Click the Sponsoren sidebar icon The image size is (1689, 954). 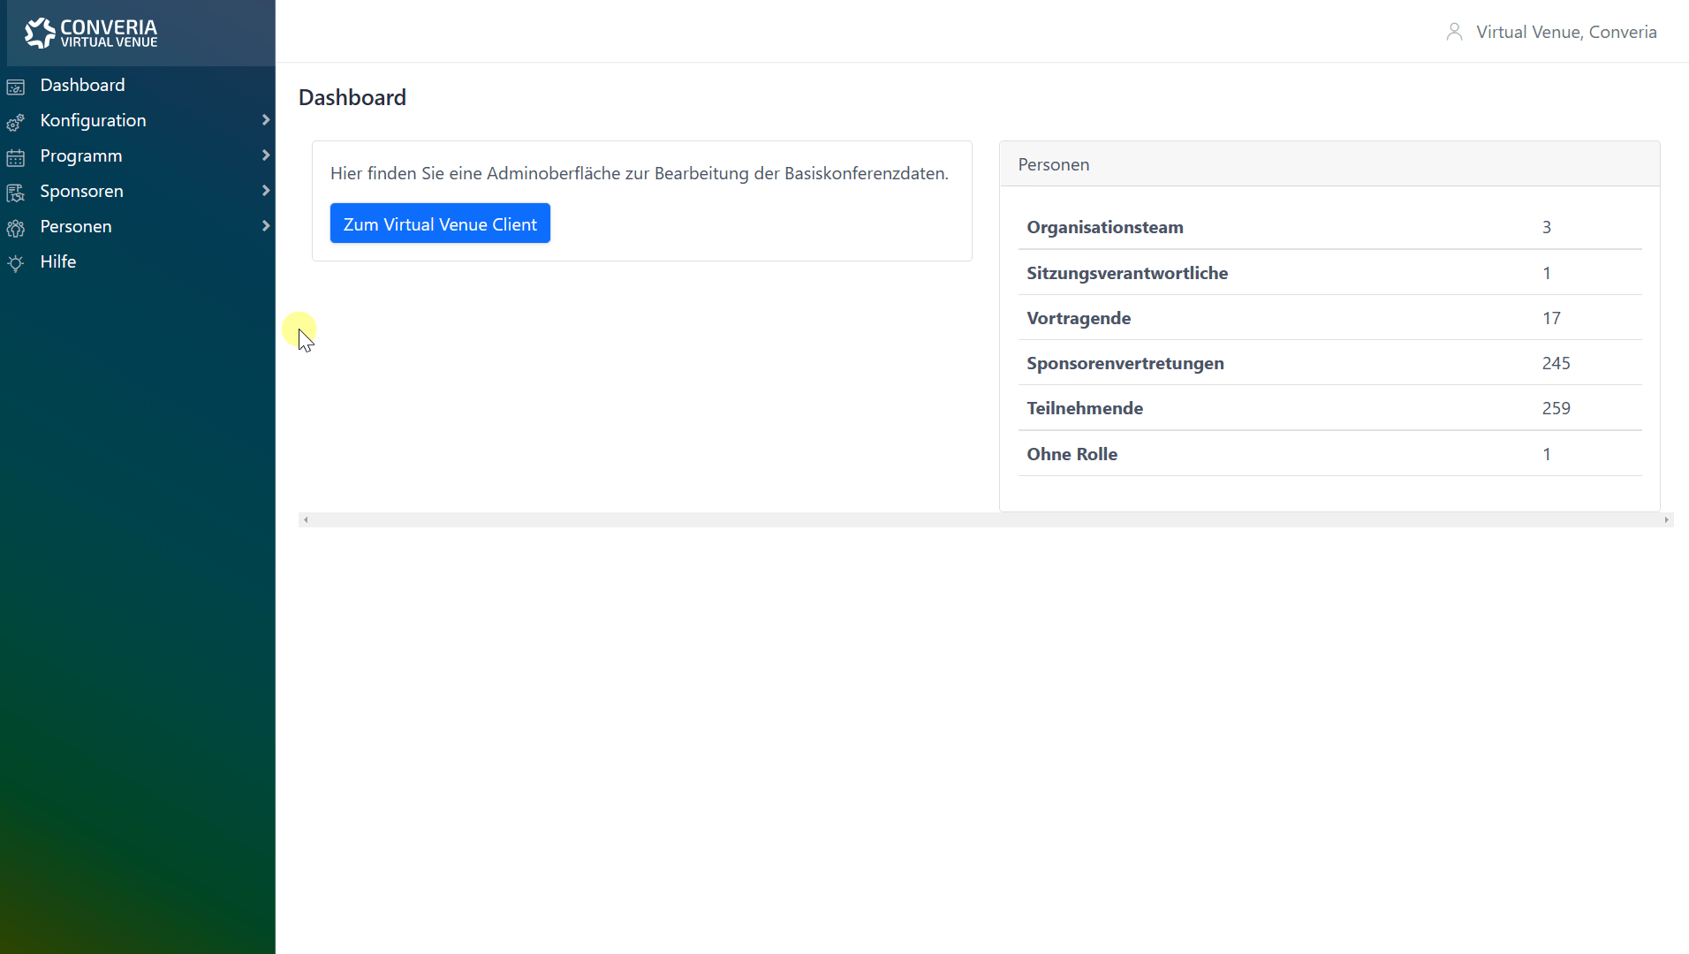point(16,193)
